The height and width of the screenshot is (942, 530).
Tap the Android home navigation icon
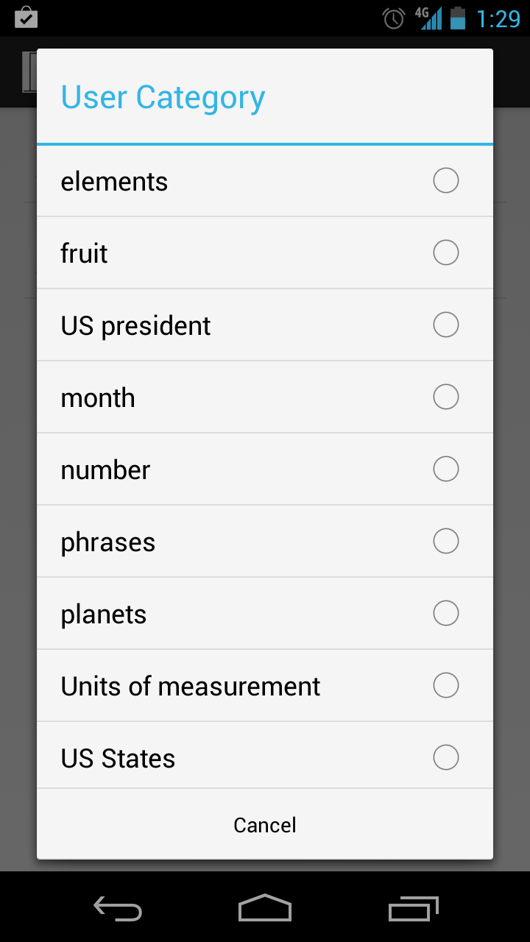(x=265, y=908)
